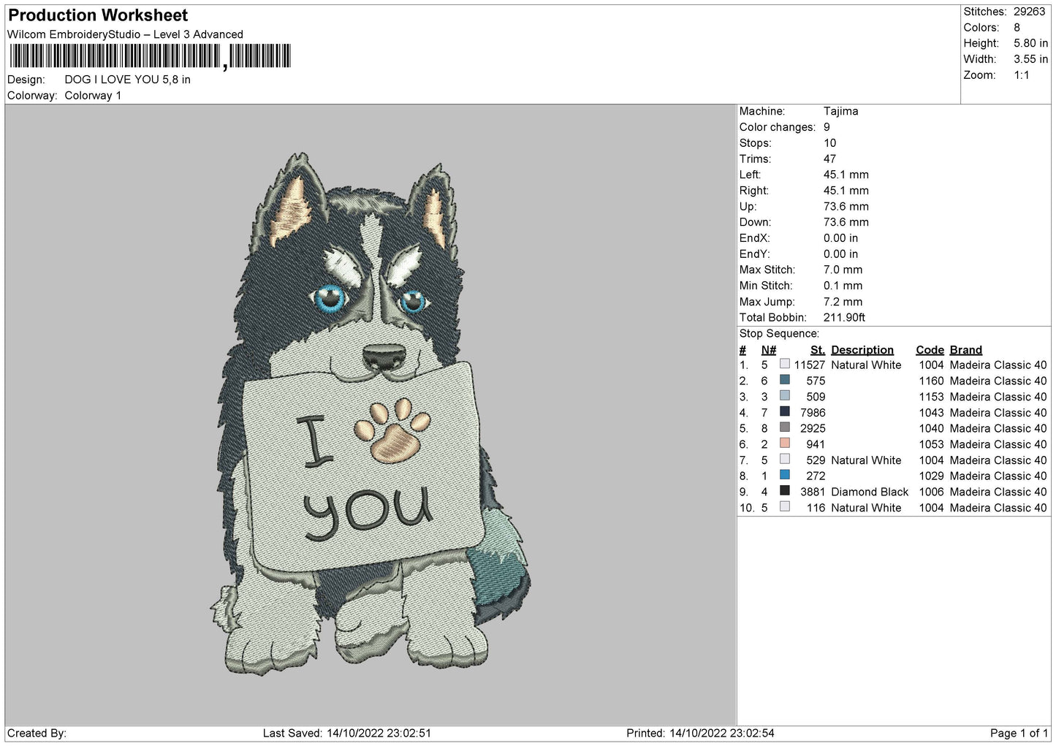The image size is (1056, 746).
Task: Click stitch count 7986 in row 4
Action: coord(813,413)
